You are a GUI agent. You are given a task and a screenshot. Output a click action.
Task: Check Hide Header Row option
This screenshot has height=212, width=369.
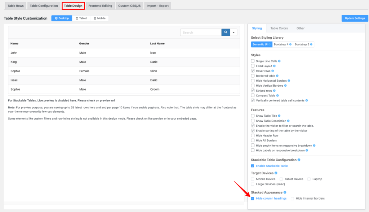[253, 135]
